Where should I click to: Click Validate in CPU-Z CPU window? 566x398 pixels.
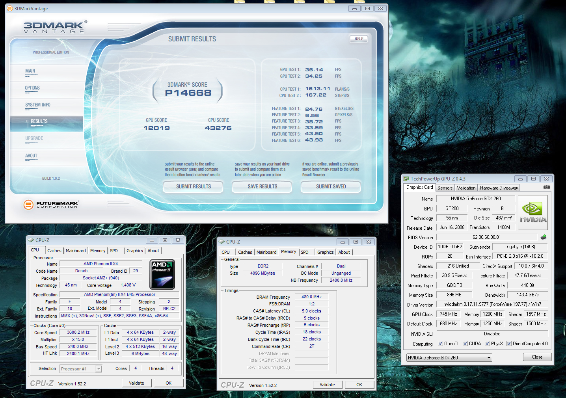click(x=137, y=383)
